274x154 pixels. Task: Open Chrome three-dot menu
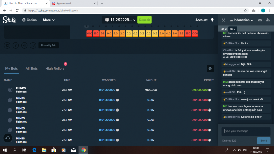point(270,11)
